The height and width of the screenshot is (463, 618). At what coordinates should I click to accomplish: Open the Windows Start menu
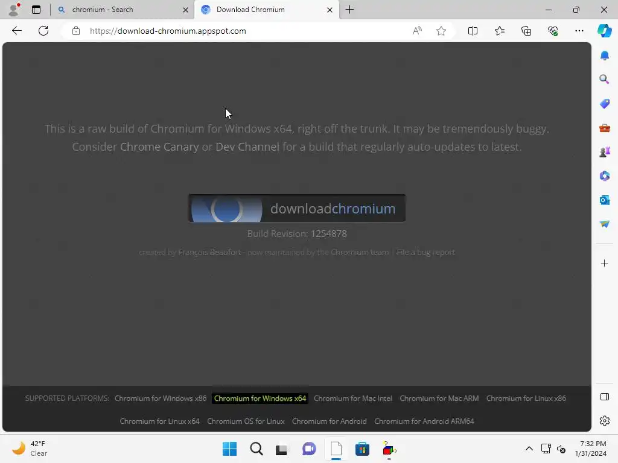click(229, 449)
